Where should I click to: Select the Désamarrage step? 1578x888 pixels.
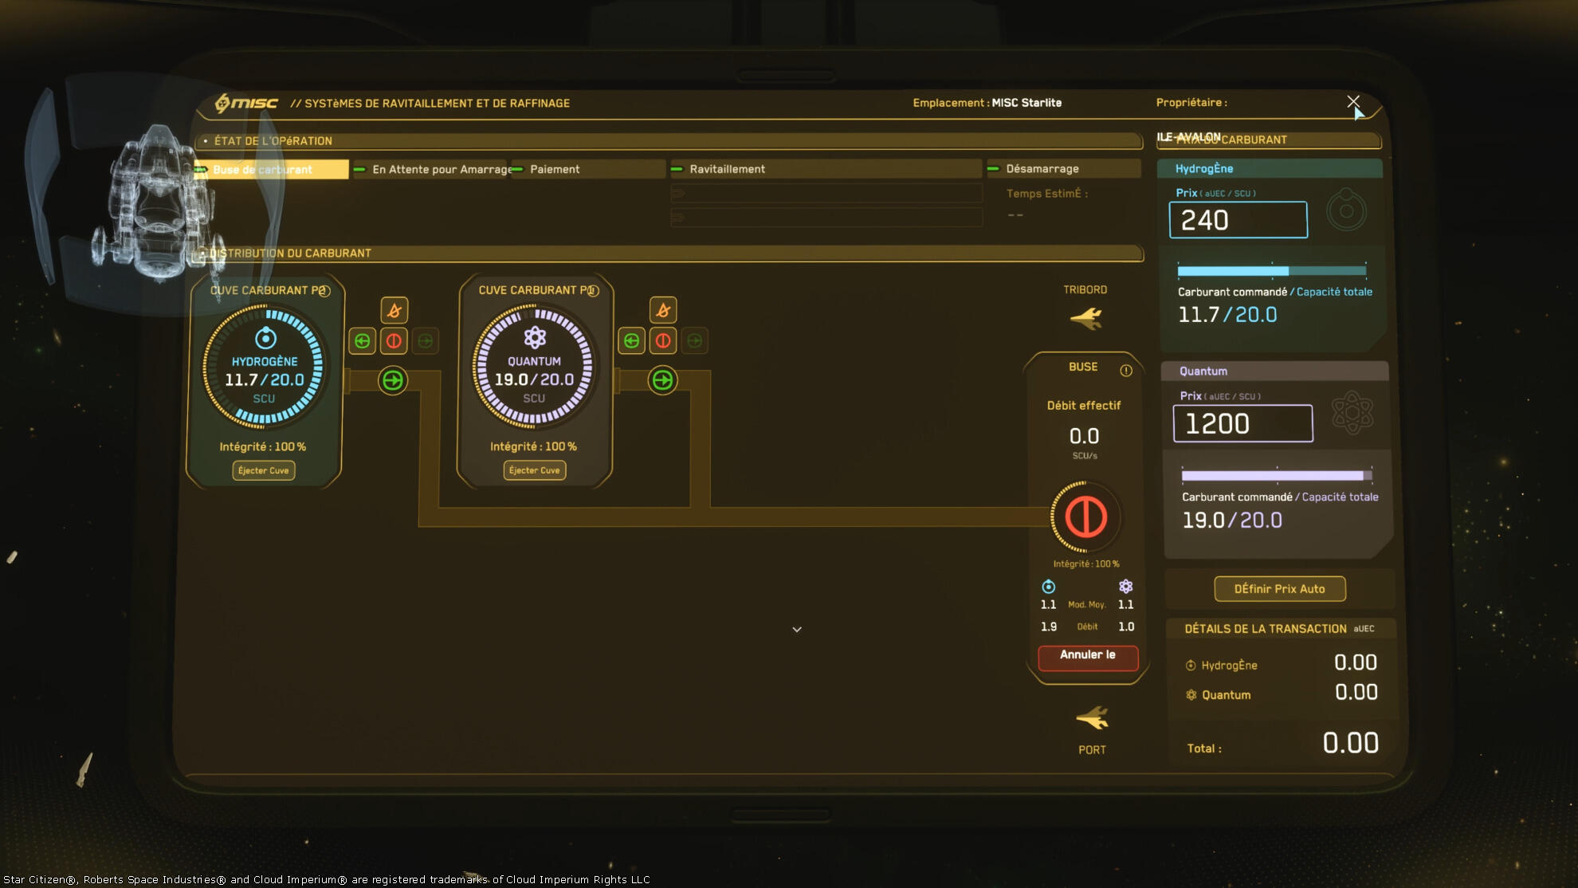pyautogui.click(x=1063, y=169)
